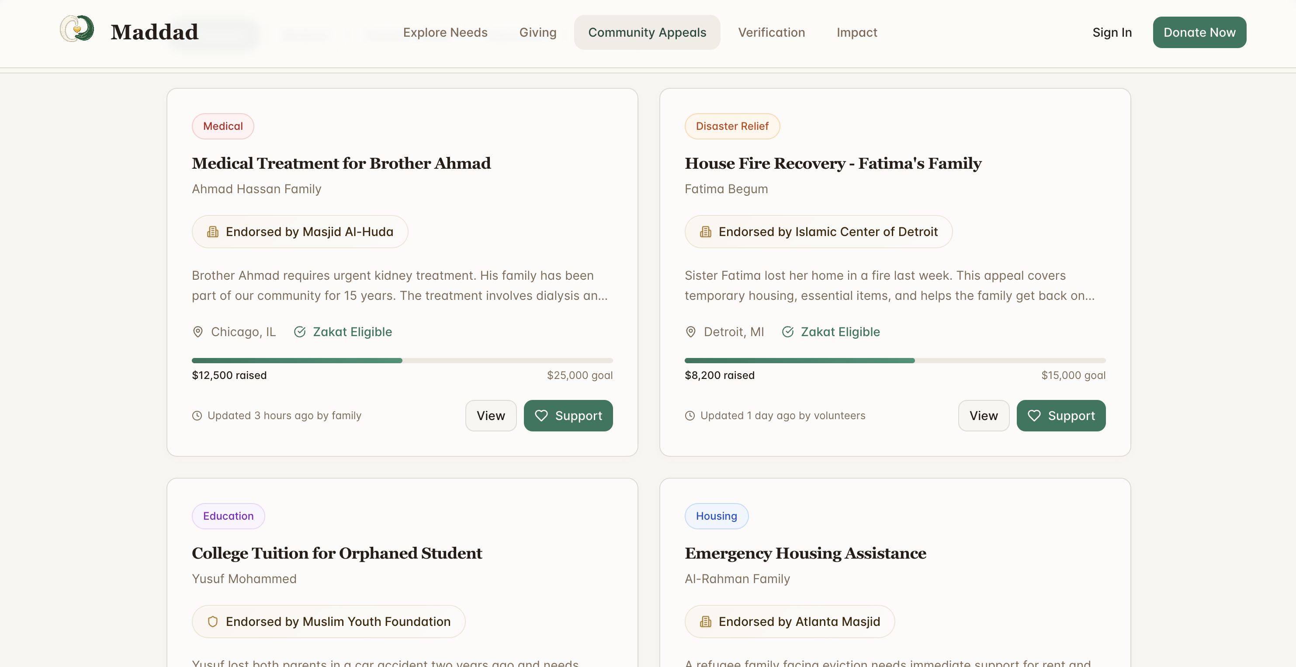Click the $12,500 raised progress bar
The width and height of the screenshot is (1296, 667).
pyautogui.click(x=402, y=361)
